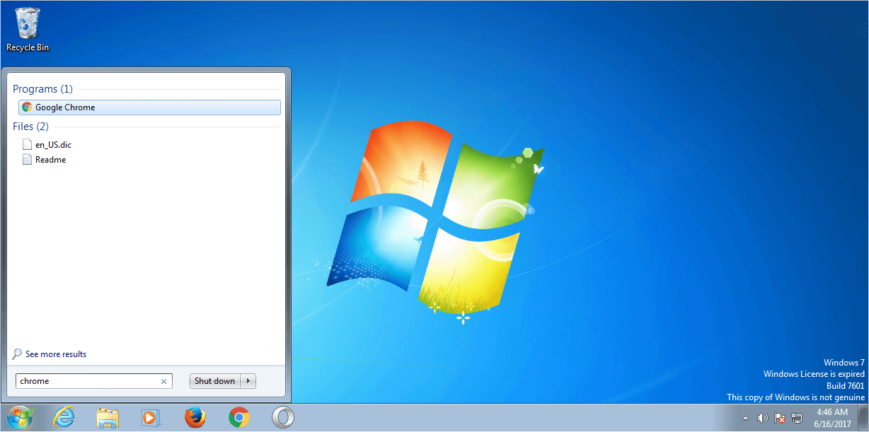Viewport: 869px width, 432px height.
Task: Show hidden system tray icons
Action: pos(745,418)
